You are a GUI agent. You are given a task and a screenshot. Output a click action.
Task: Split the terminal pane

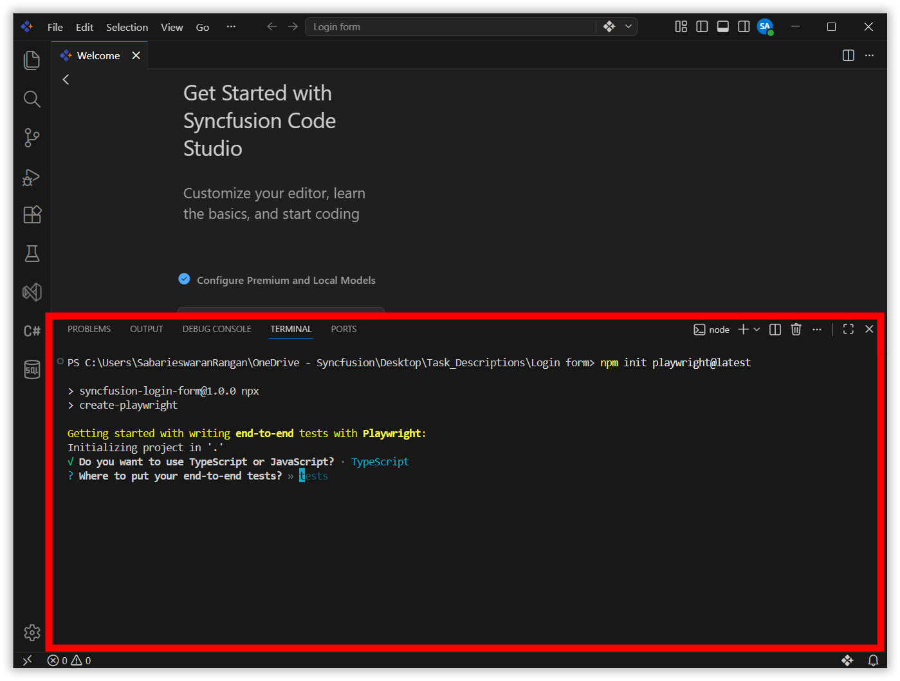(775, 329)
